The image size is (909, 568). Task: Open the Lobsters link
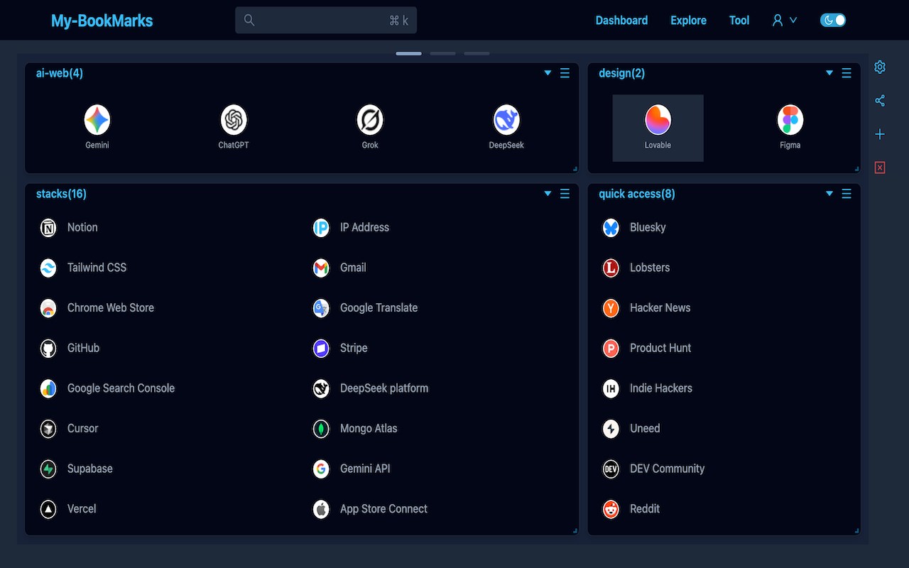pyautogui.click(x=650, y=268)
